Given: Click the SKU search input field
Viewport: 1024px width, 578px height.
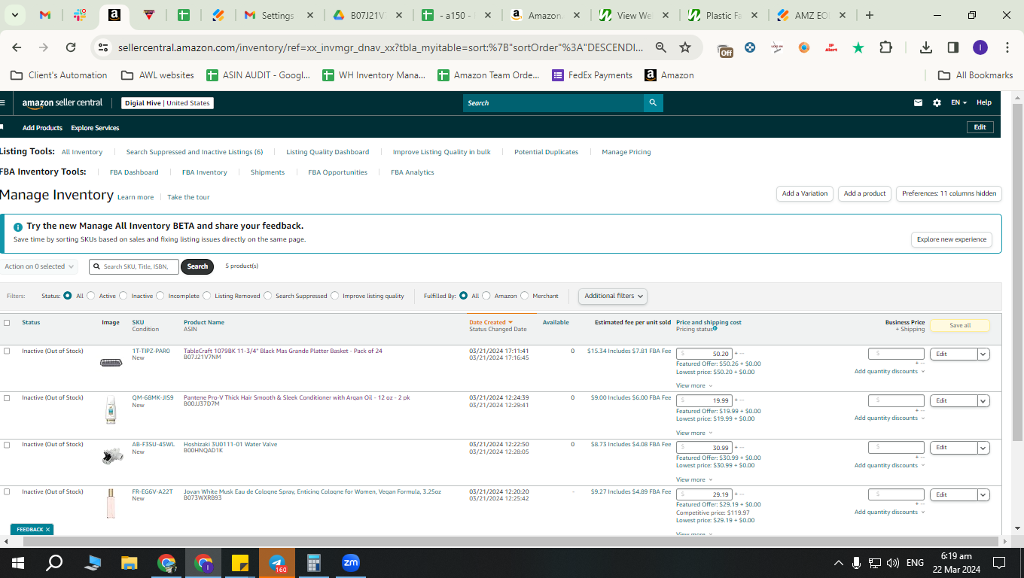Looking at the screenshot, I should [134, 266].
